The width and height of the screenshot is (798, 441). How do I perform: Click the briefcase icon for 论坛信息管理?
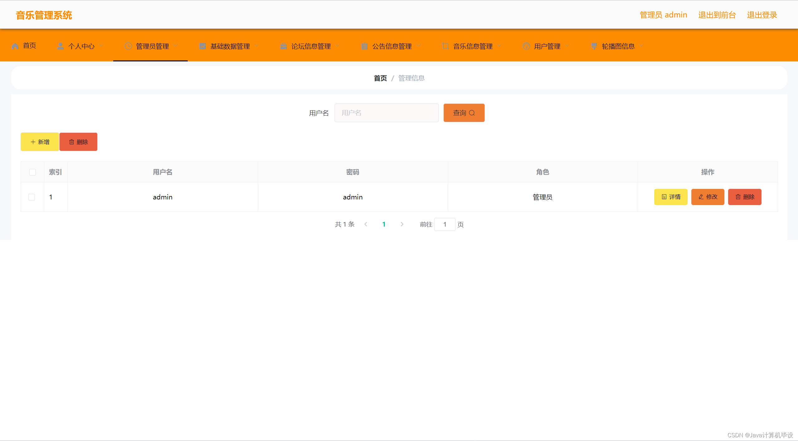coord(283,46)
